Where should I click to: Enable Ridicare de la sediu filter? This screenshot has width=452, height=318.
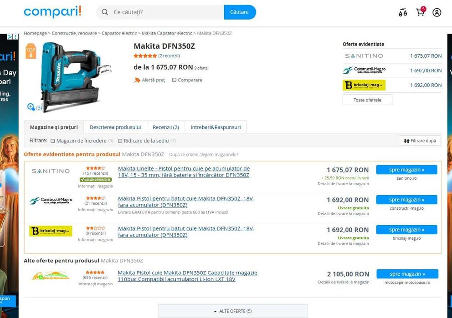click(x=120, y=141)
